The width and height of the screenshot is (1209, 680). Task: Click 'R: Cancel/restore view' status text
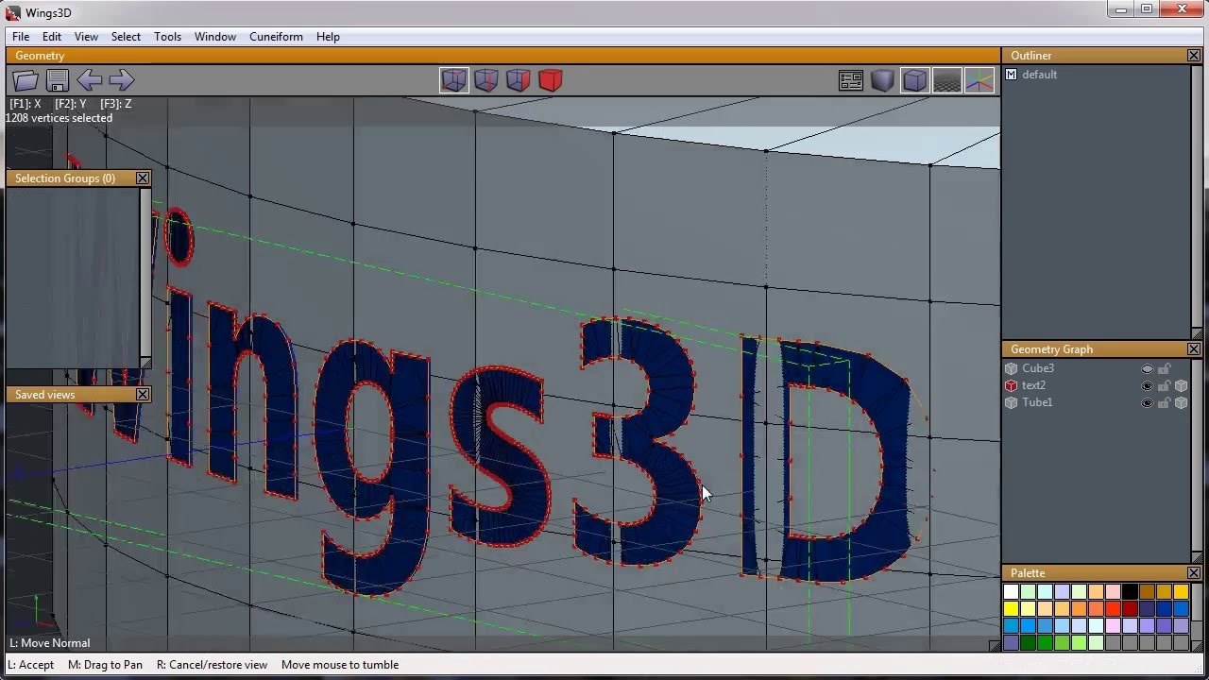212,665
